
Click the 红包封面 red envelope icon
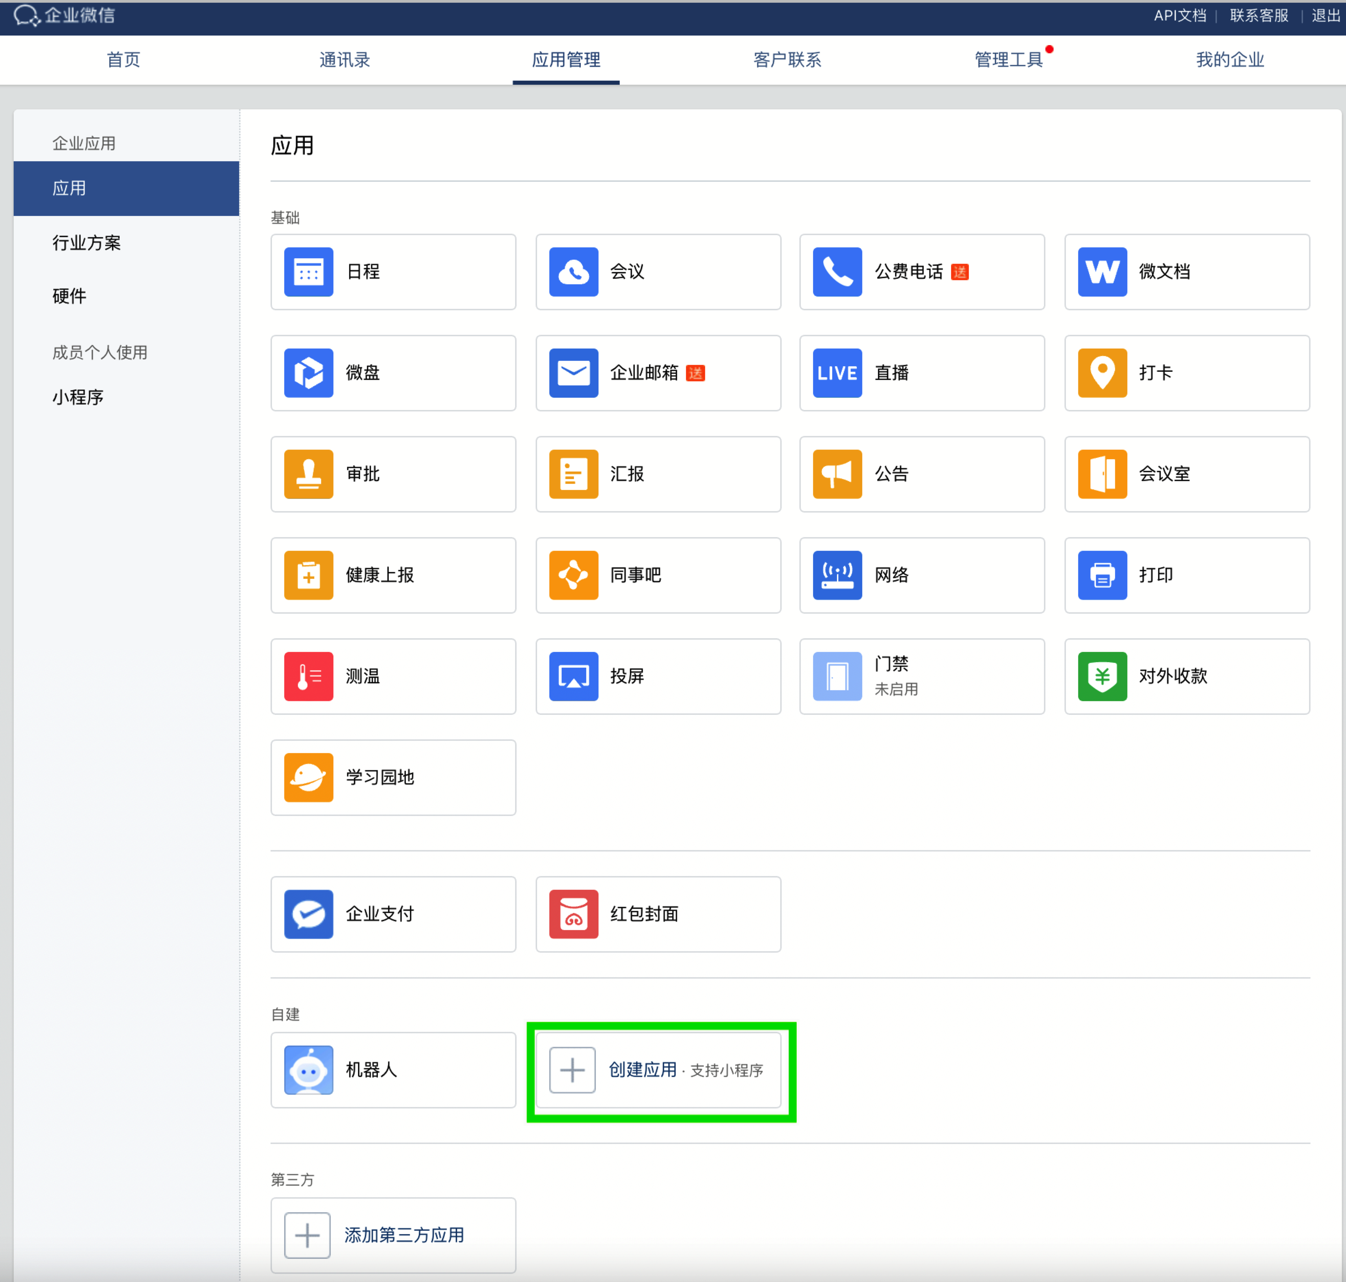[x=573, y=914]
